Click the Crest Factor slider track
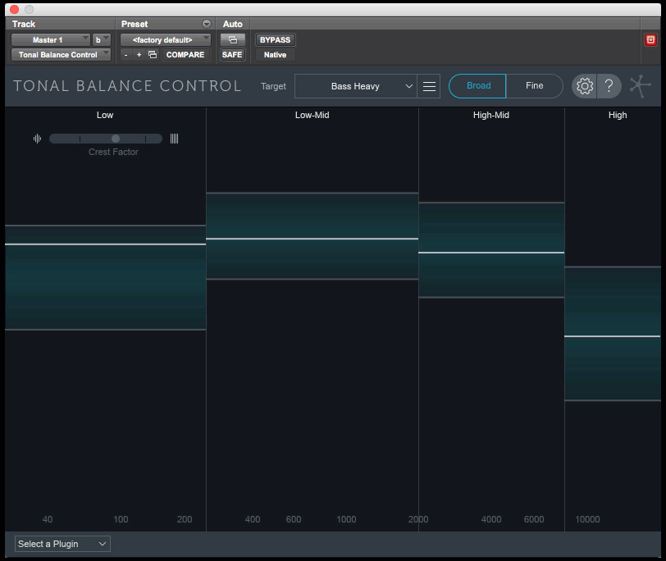Image resolution: width=666 pixels, height=561 pixels. 106,139
